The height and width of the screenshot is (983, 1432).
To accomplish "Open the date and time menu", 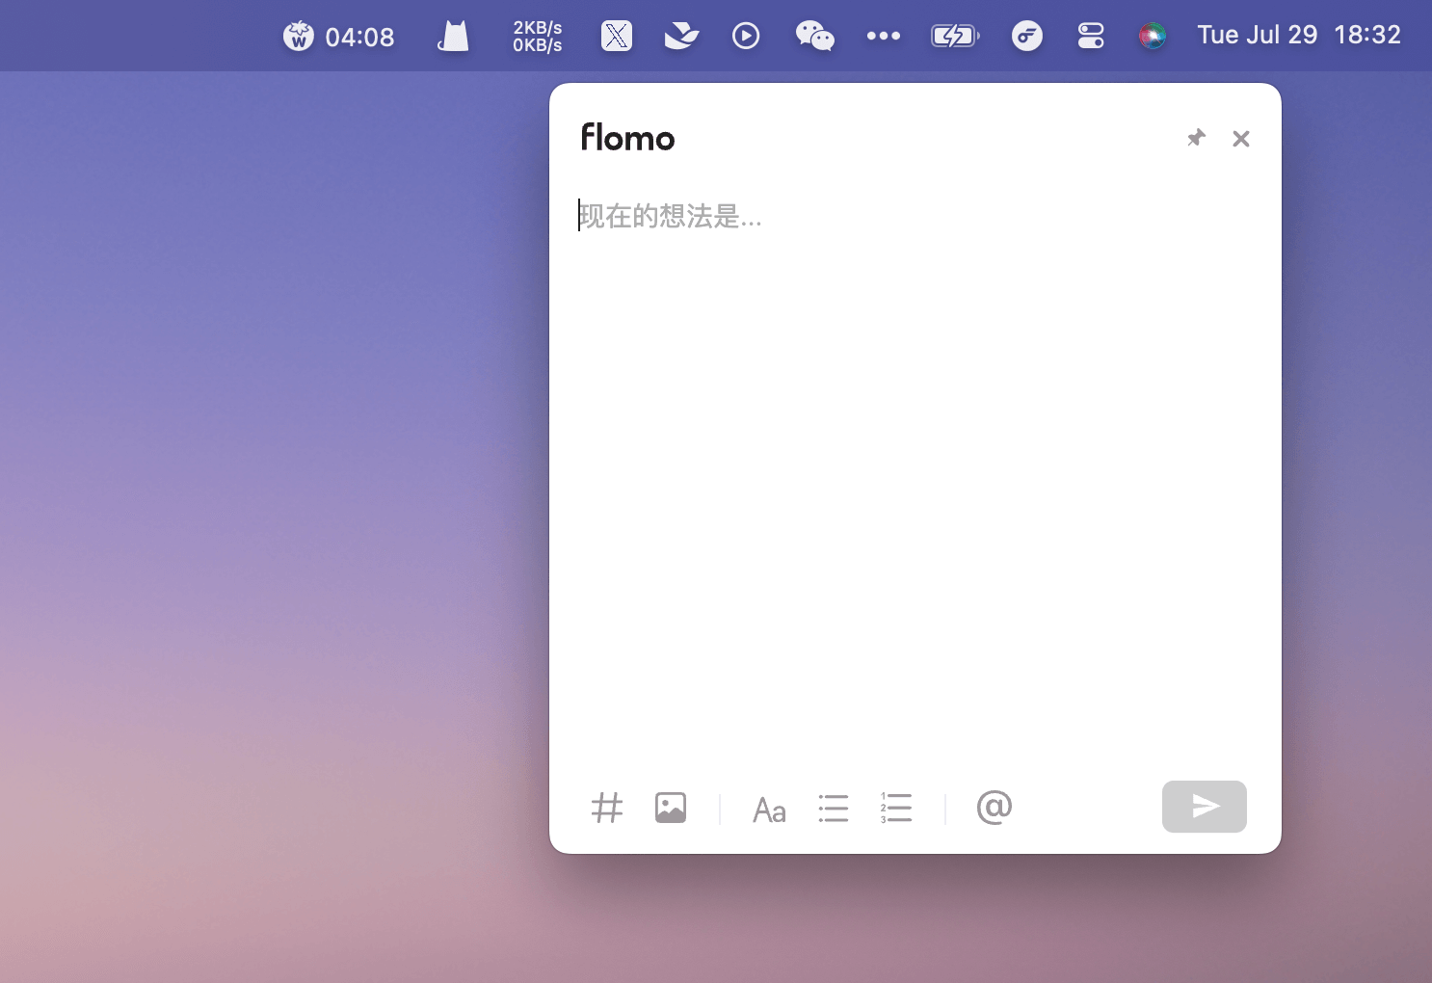I will 1298,36.
